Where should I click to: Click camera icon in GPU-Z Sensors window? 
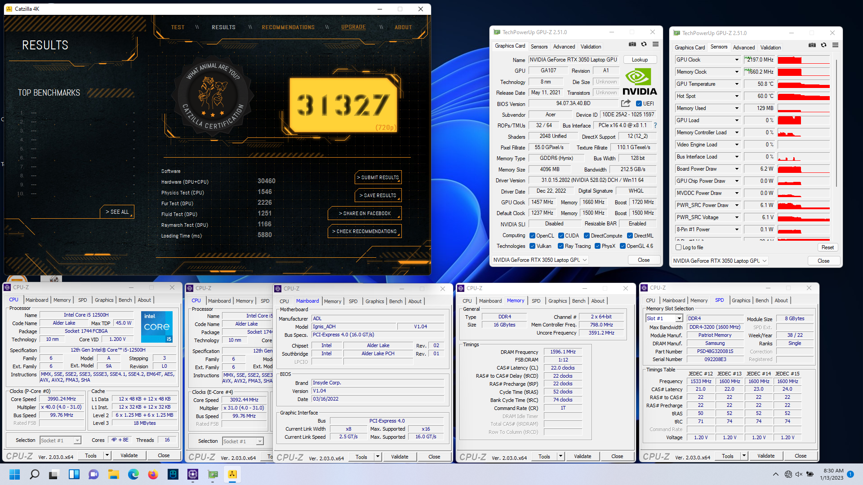812,45
